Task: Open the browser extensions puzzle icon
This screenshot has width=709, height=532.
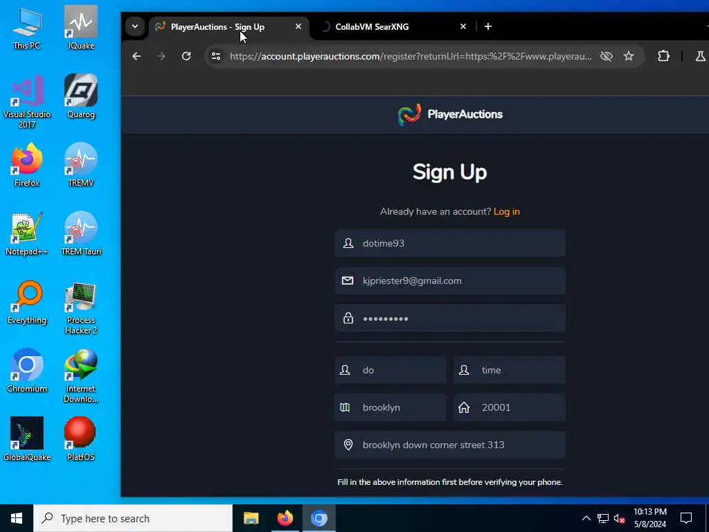Action: 663,56
